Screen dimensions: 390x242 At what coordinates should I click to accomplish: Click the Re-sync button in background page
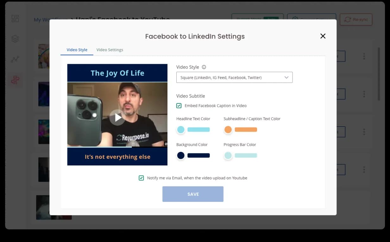(x=356, y=20)
